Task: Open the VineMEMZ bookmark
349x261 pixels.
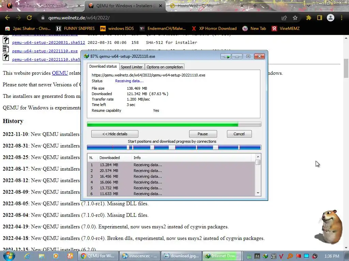Action: (286, 29)
